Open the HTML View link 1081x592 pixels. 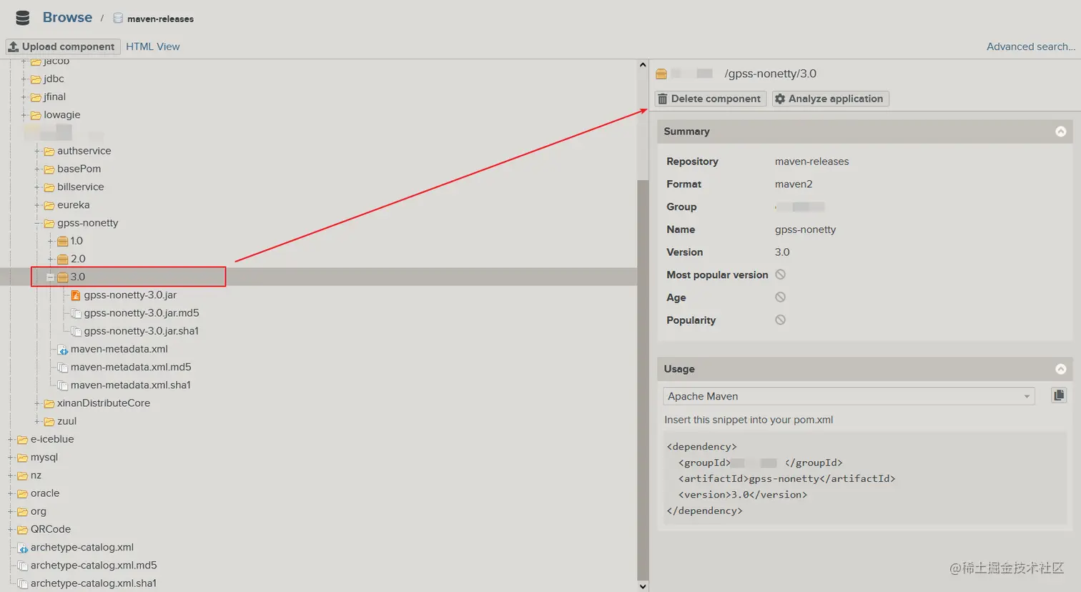[x=152, y=46]
